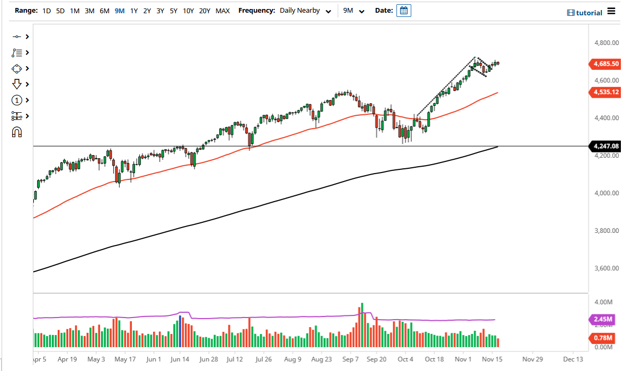Open the hamburger menu
This screenshot has height=371, width=623.
(x=611, y=11)
